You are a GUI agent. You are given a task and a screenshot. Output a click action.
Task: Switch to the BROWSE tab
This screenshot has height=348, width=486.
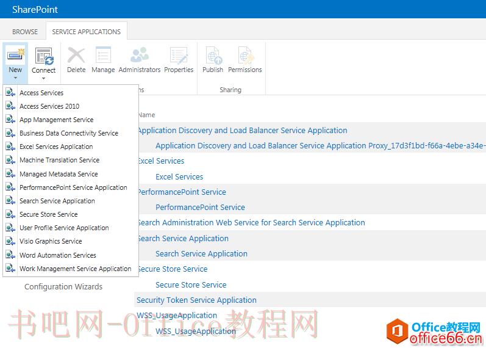pyautogui.click(x=25, y=32)
